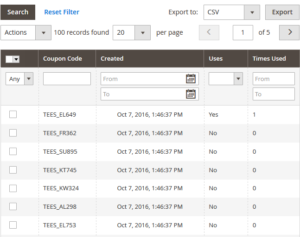The image size is (300, 237).
Task: Check the box for TEES_KT745
Action: coord(13,170)
